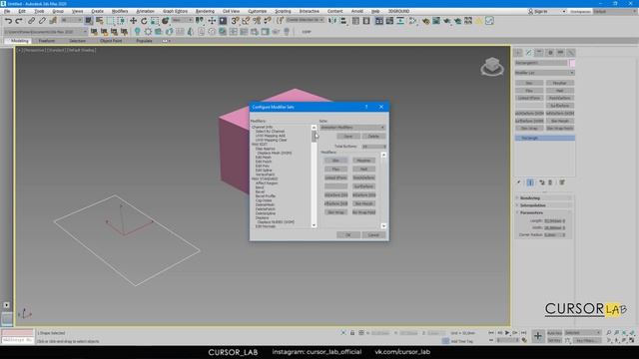Select Bend in the modifiers list
The image size is (639, 359).
click(260, 187)
